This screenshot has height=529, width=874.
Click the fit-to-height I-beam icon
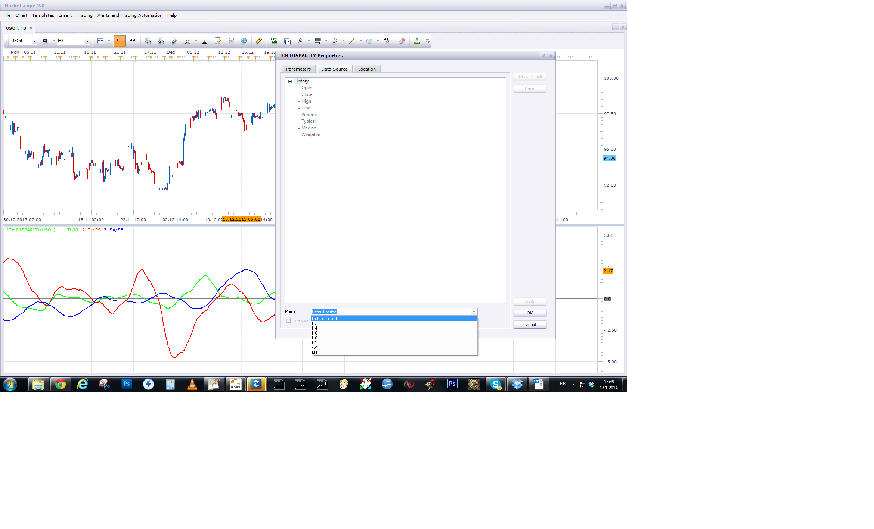pyautogui.click(x=204, y=41)
